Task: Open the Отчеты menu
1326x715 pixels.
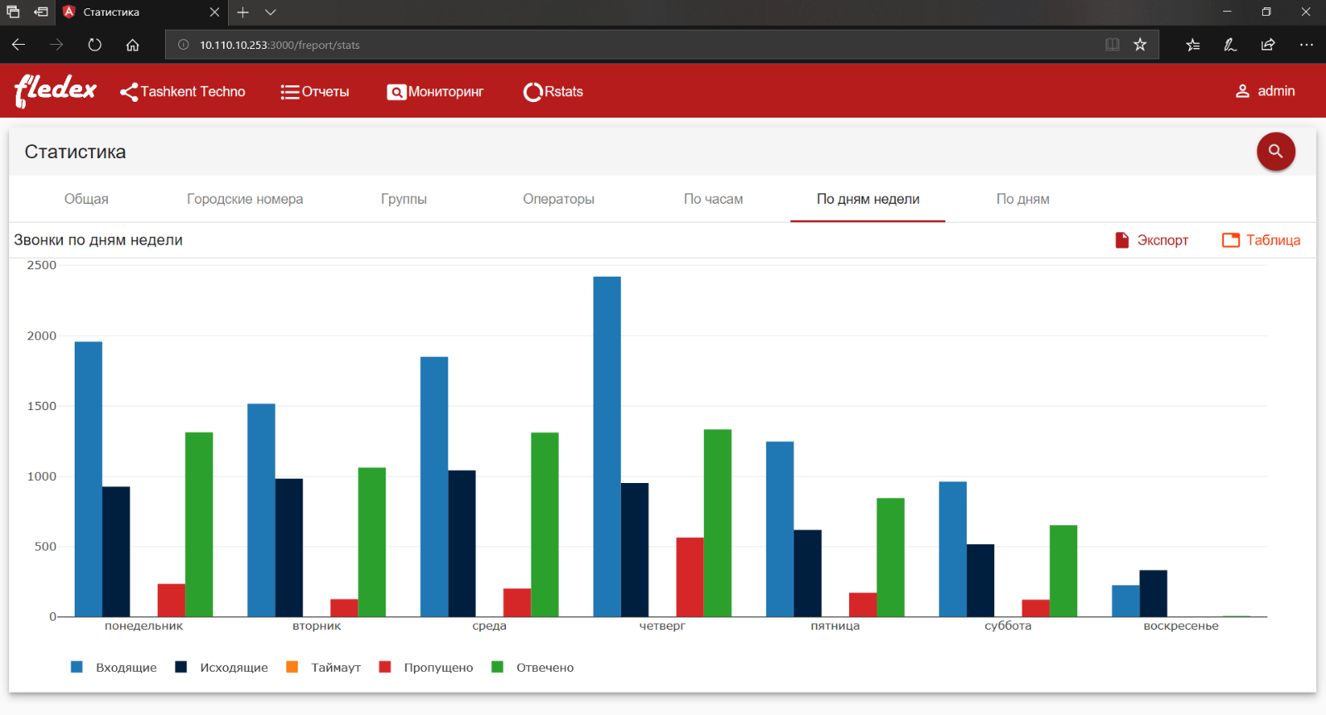Action: [315, 92]
